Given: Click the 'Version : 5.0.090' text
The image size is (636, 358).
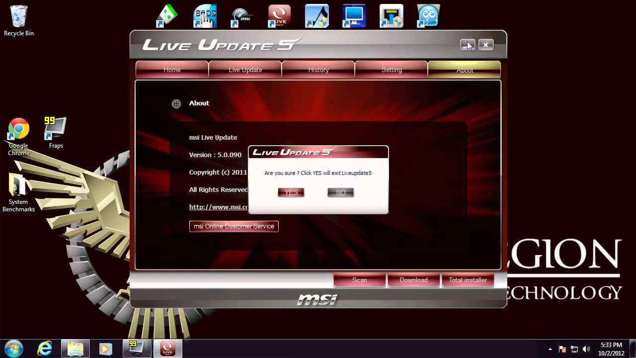Looking at the screenshot, I should tap(215, 155).
